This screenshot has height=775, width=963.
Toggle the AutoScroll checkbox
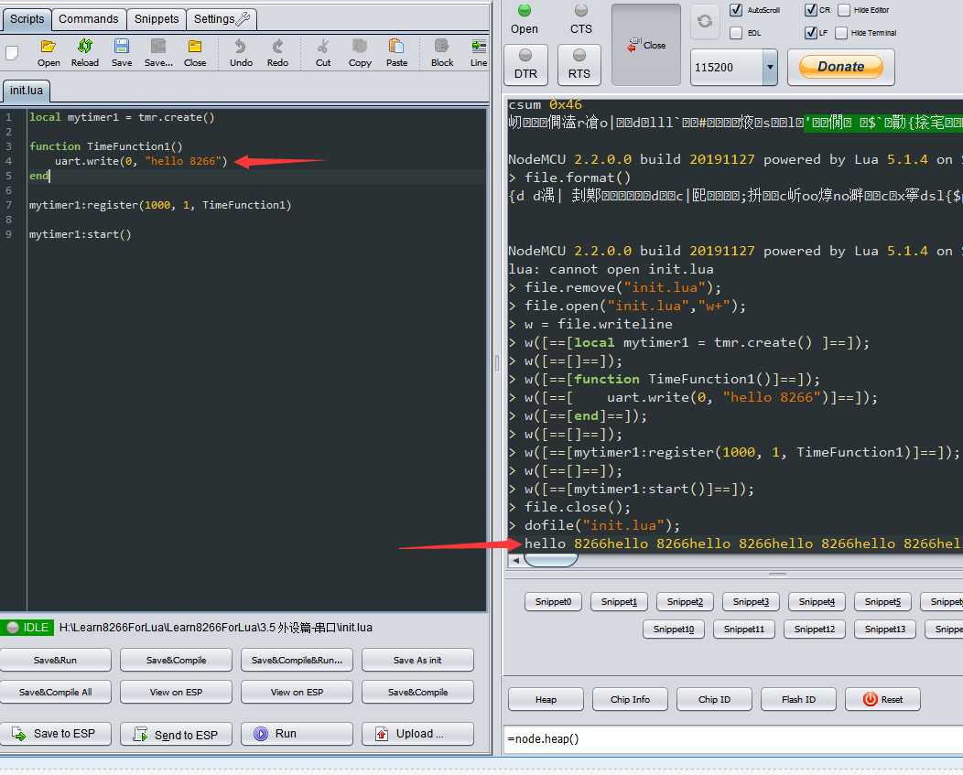pyautogui.click(x=736, y=10)
